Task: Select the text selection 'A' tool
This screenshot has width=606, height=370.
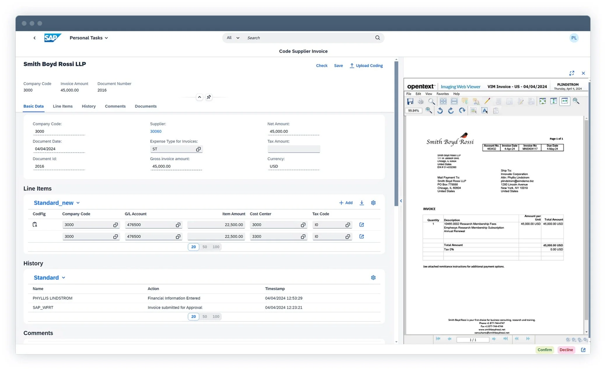Action: [x=485, y=111]
